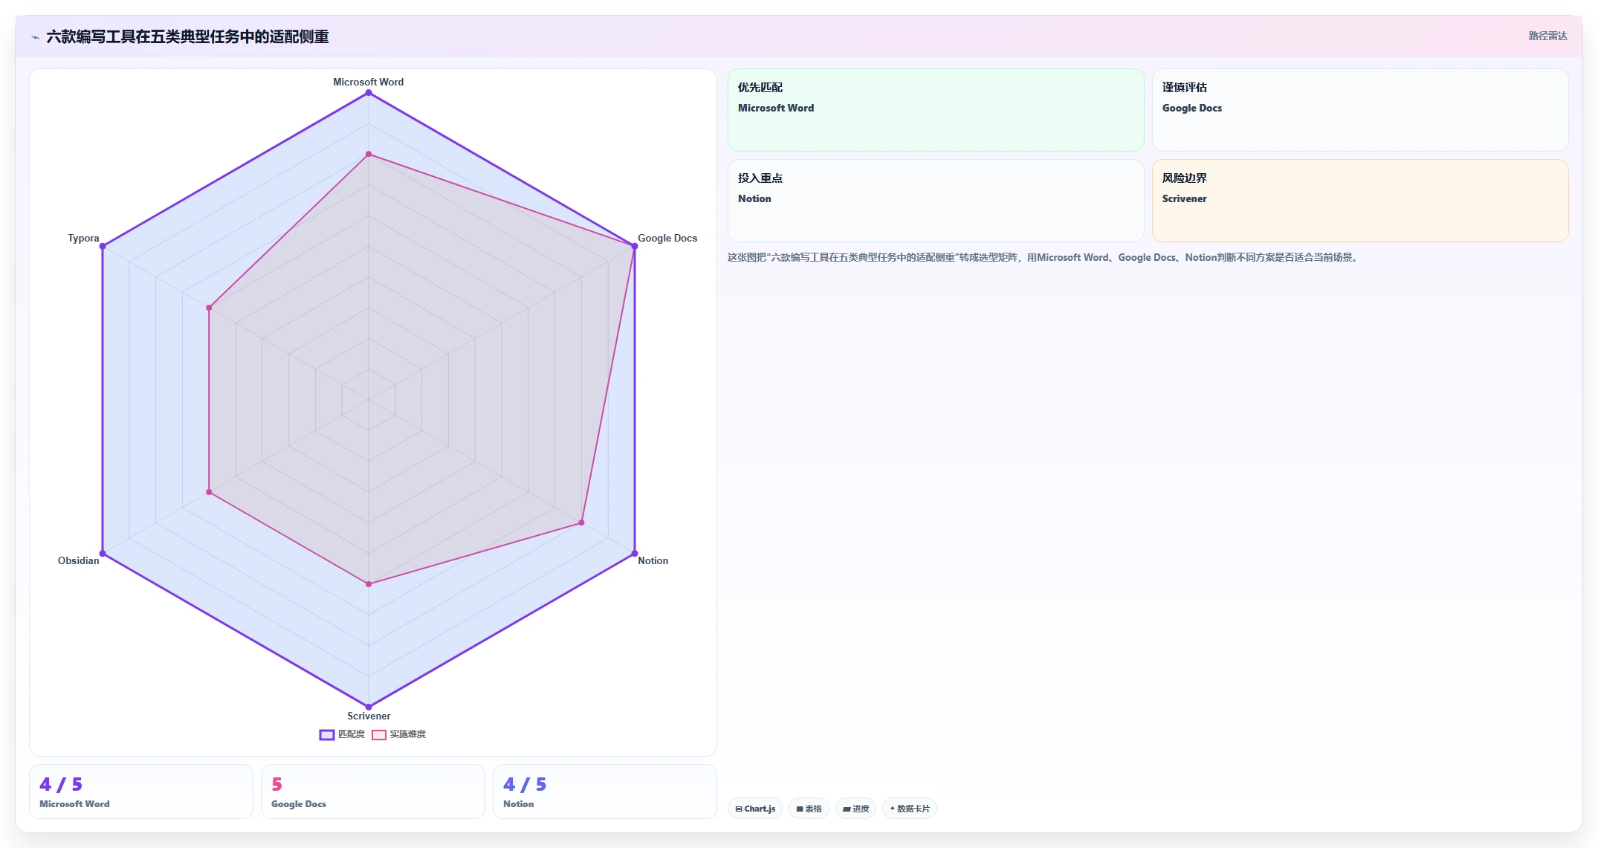Click the purple 匹配度 point at Obsidian
1598x848 pixels.
(103, 554)
